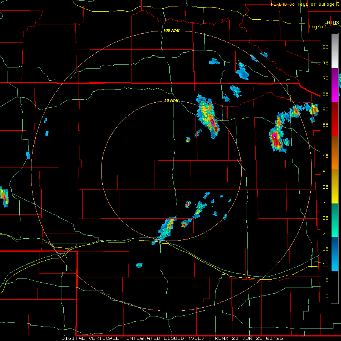This screenshot has width=341, height=341.
Task: Click the 10 value on the color scale
Action: (325, 265)
